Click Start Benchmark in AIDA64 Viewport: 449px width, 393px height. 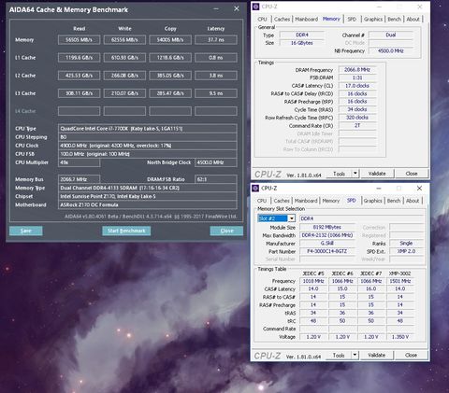pyautogui.click(x=126, y=231)
